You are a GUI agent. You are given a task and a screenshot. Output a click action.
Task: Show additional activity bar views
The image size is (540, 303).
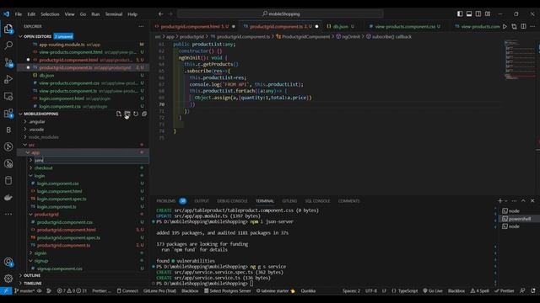pos(8,214)
